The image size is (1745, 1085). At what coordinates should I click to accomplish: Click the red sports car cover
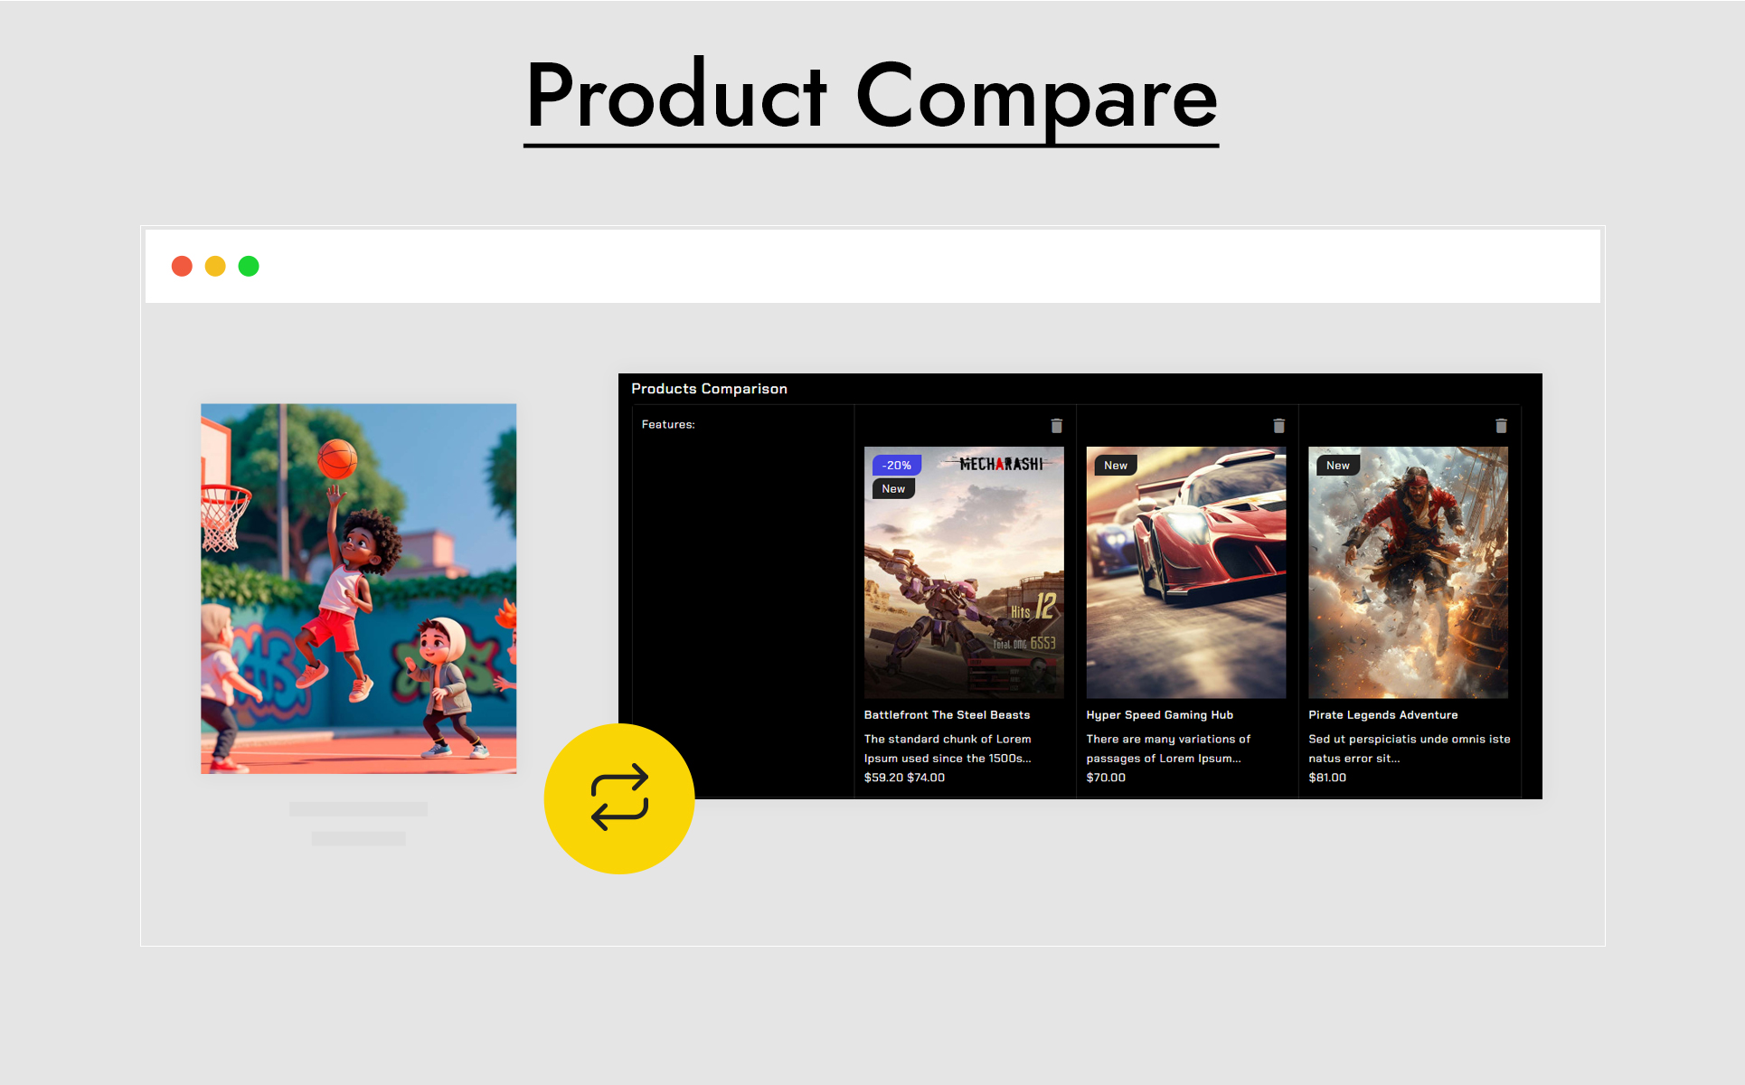coord(1185,579)
